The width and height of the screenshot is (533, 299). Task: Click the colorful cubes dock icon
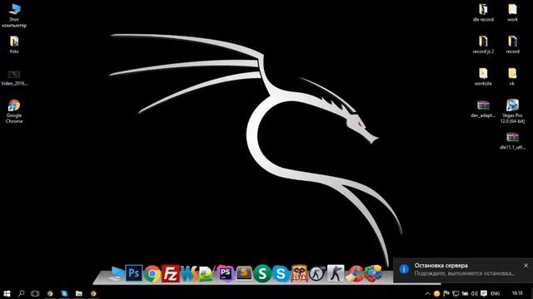pyautogui.click(x=373, y=273)
